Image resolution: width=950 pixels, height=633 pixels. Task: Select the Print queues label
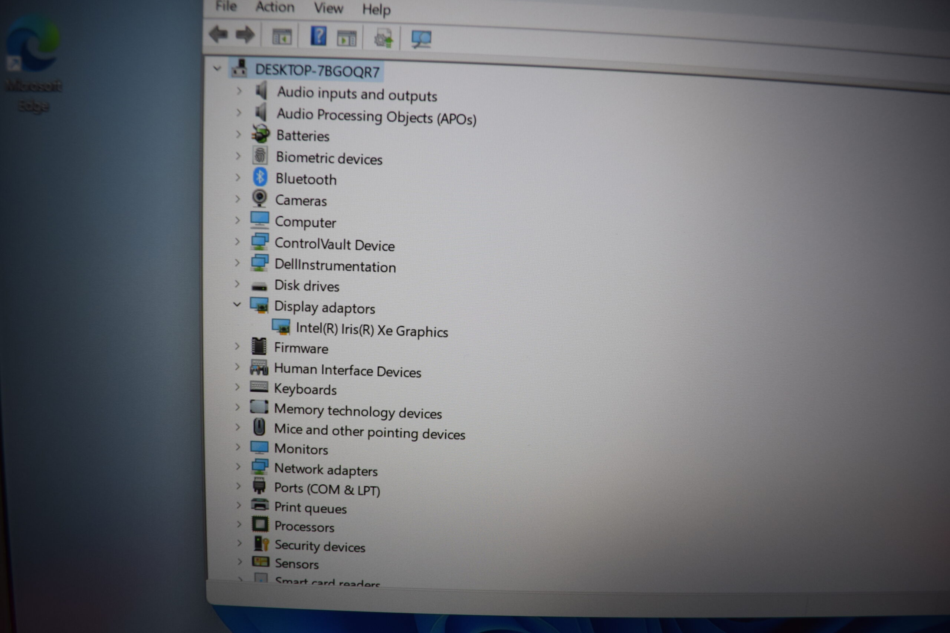[310, 508]
